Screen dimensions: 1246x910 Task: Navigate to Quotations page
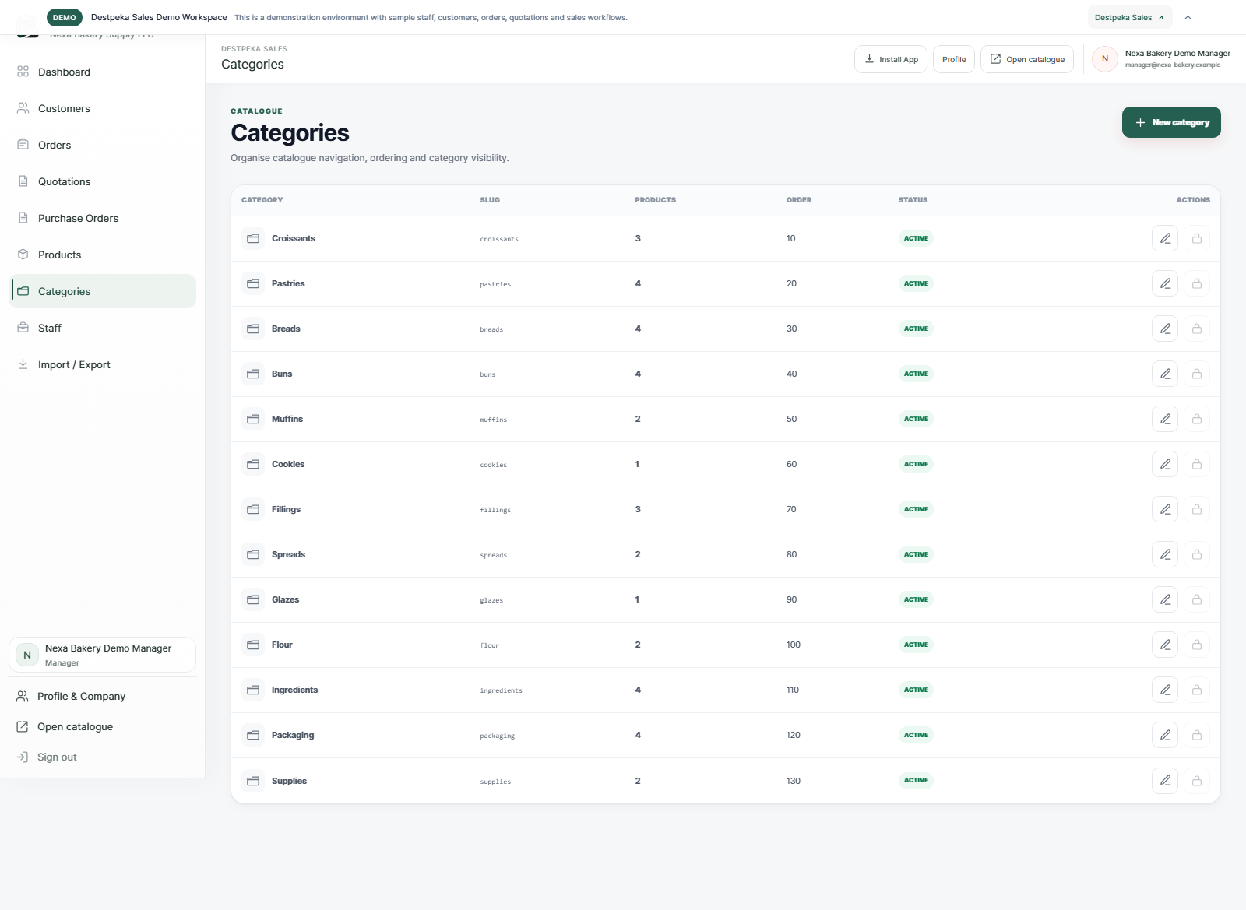[x=102, y=181]
